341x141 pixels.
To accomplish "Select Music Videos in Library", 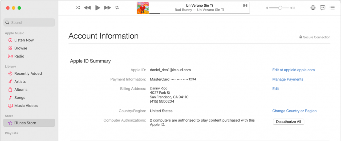I will (x=26, y=106).
